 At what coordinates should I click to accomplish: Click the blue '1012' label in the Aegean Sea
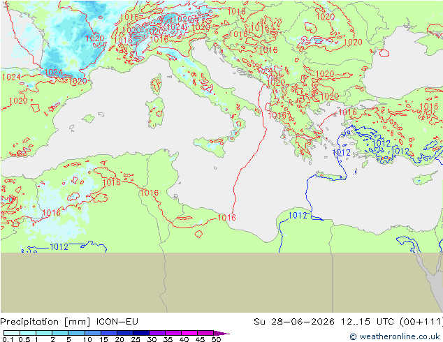pyautogui.click(x=342, y=153)
